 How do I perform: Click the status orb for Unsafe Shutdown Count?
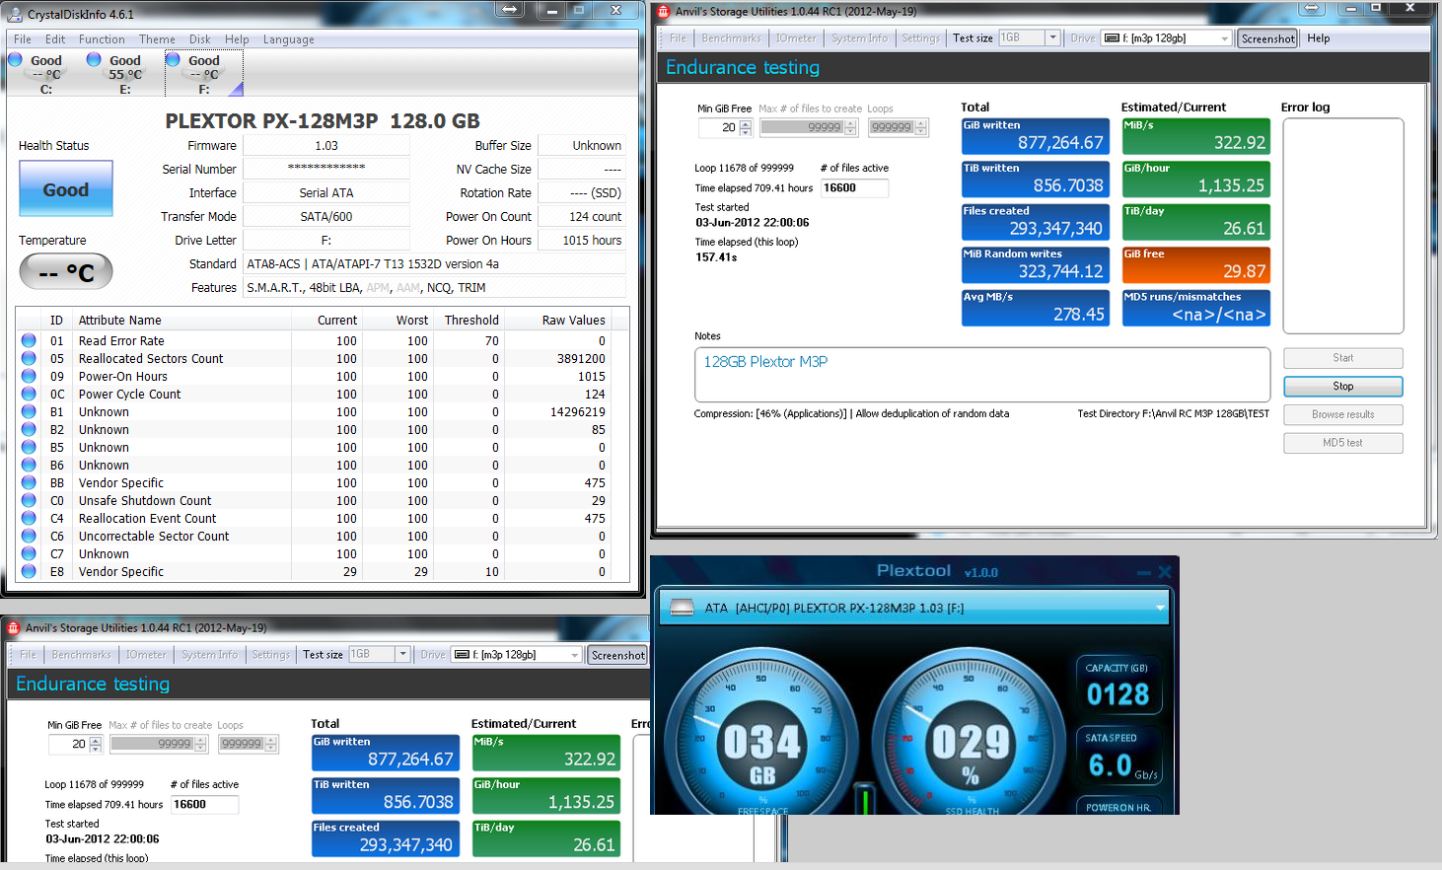(29, 501)
